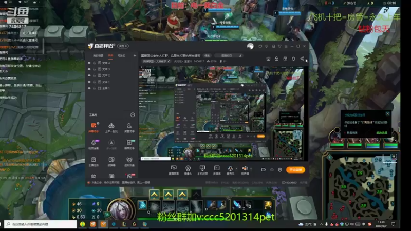Open the 弹幕助手 tool in toolbox
This screenshot has height=231, width=411.
tap(94, 127)
